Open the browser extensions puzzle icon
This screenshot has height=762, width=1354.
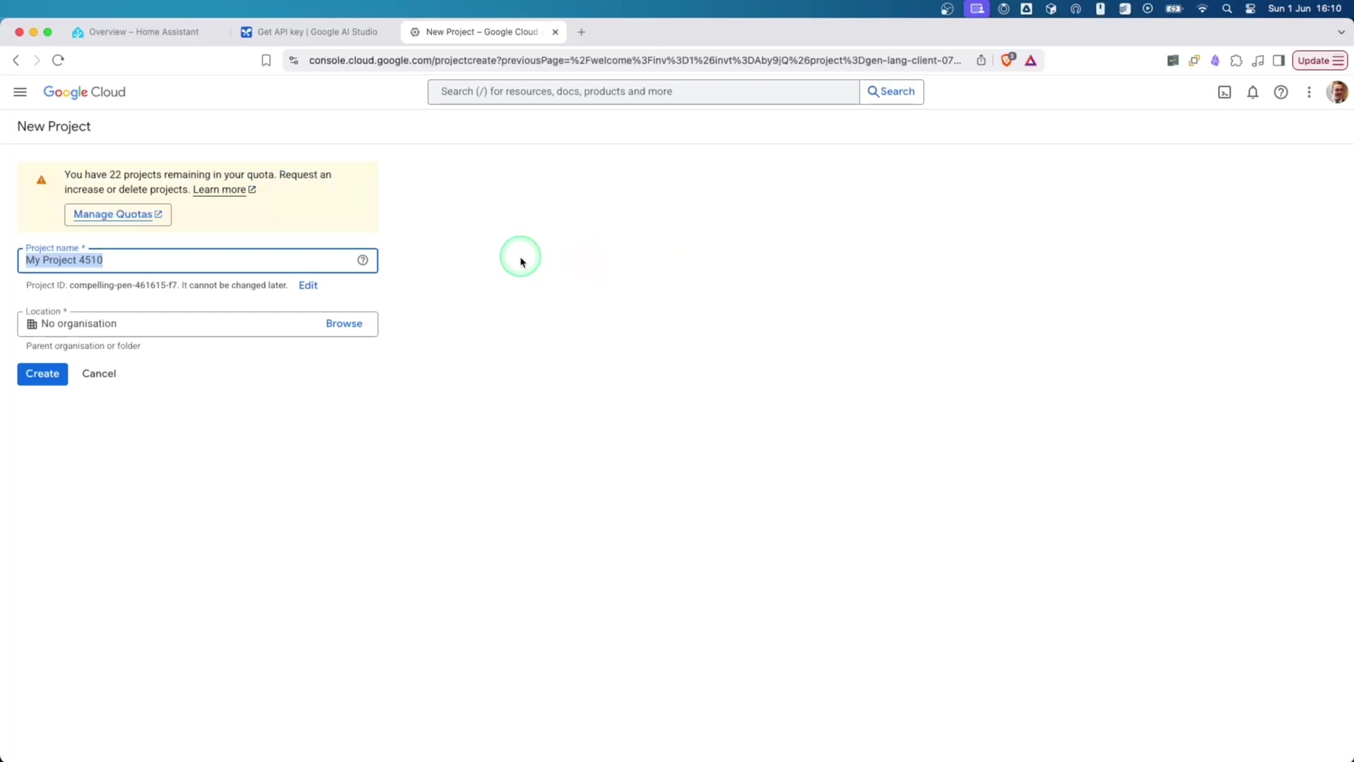1237,61
